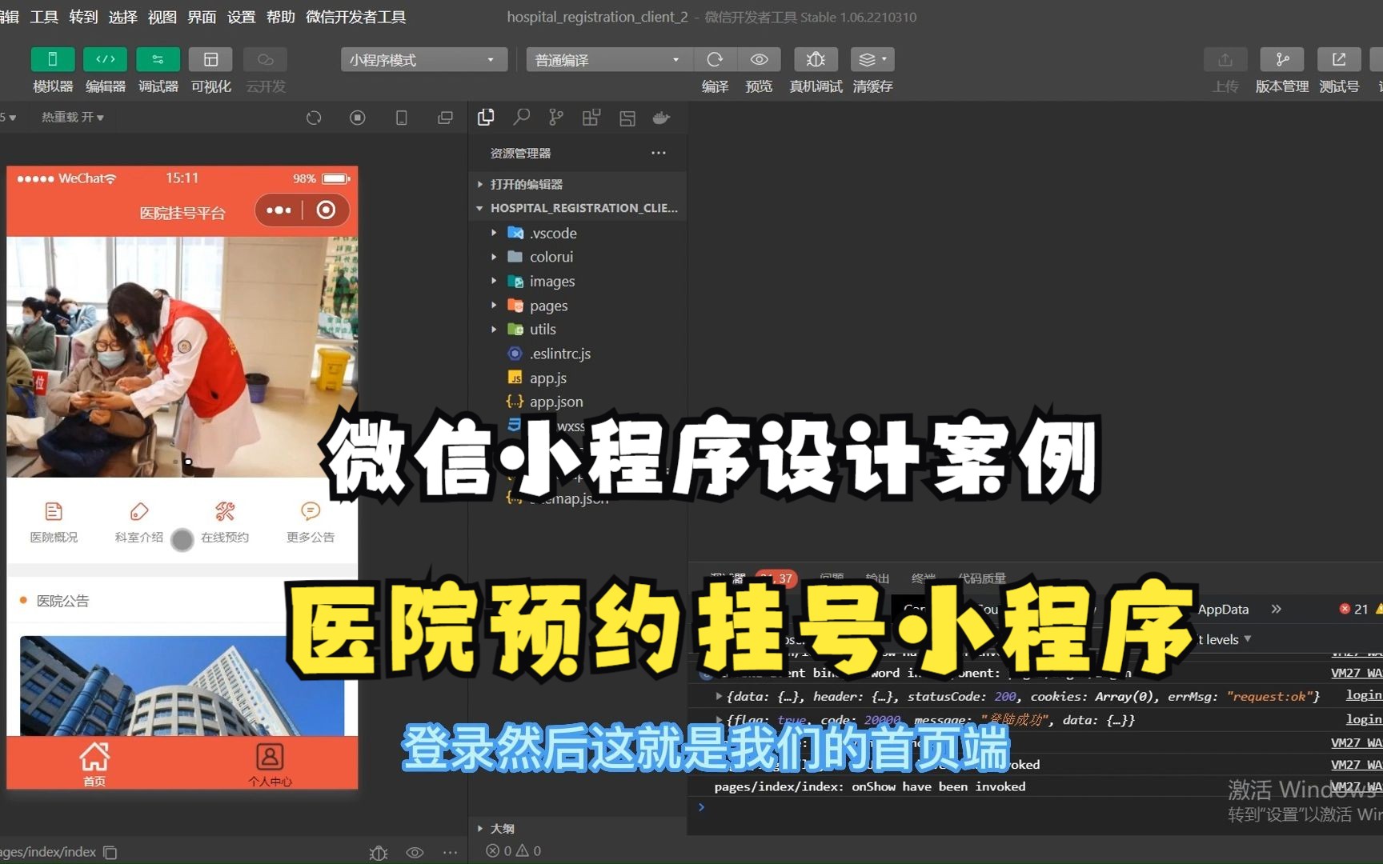Toggle the visualization (可视化) button
1383x864 pixels.
click(210, 59)
